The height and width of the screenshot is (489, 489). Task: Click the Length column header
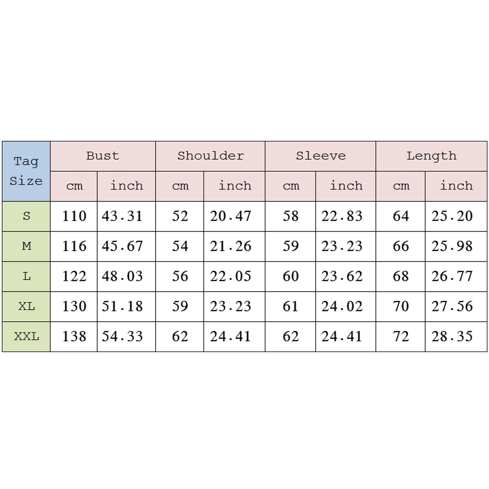click(x=431, y=156)
